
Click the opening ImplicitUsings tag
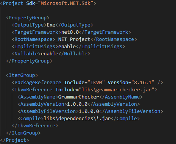pyautogui.click(x=35, y=47)
